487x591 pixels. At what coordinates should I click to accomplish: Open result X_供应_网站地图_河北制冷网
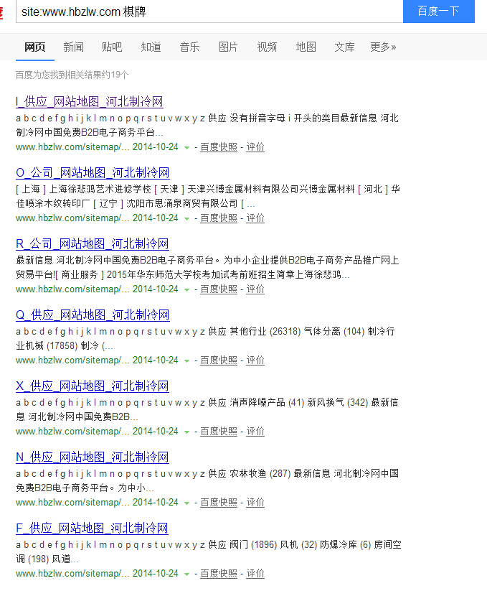(x=93, y=386)
